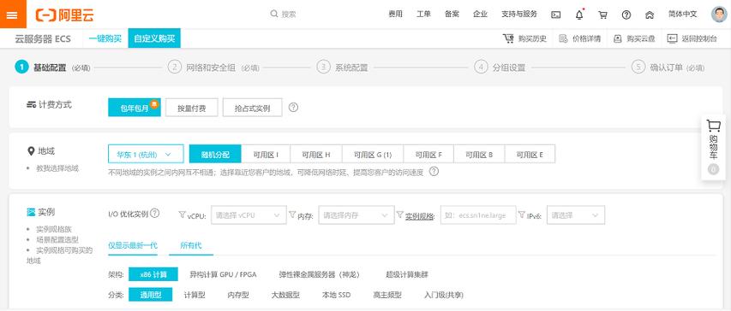This screenshot has width=731, height=311.
Task: Open the floating 购物车 side panel
Action: pyautogui.click(x=713, y=147)
